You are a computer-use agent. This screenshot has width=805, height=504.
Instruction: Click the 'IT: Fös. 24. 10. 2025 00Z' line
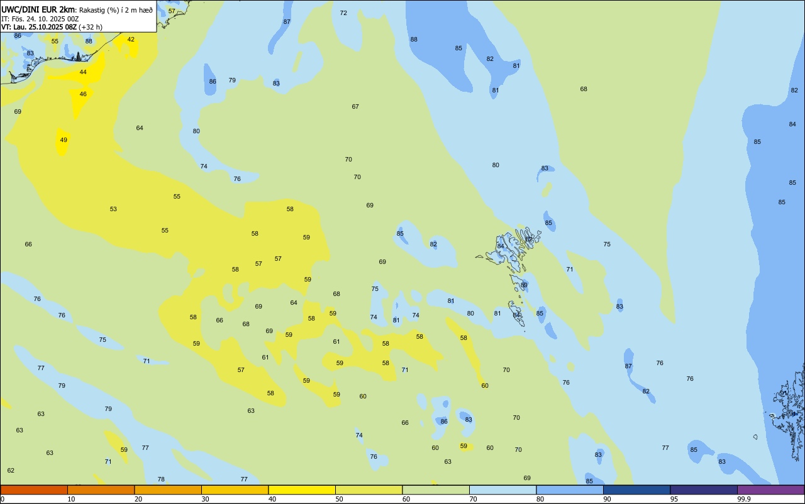pos(40,19)
